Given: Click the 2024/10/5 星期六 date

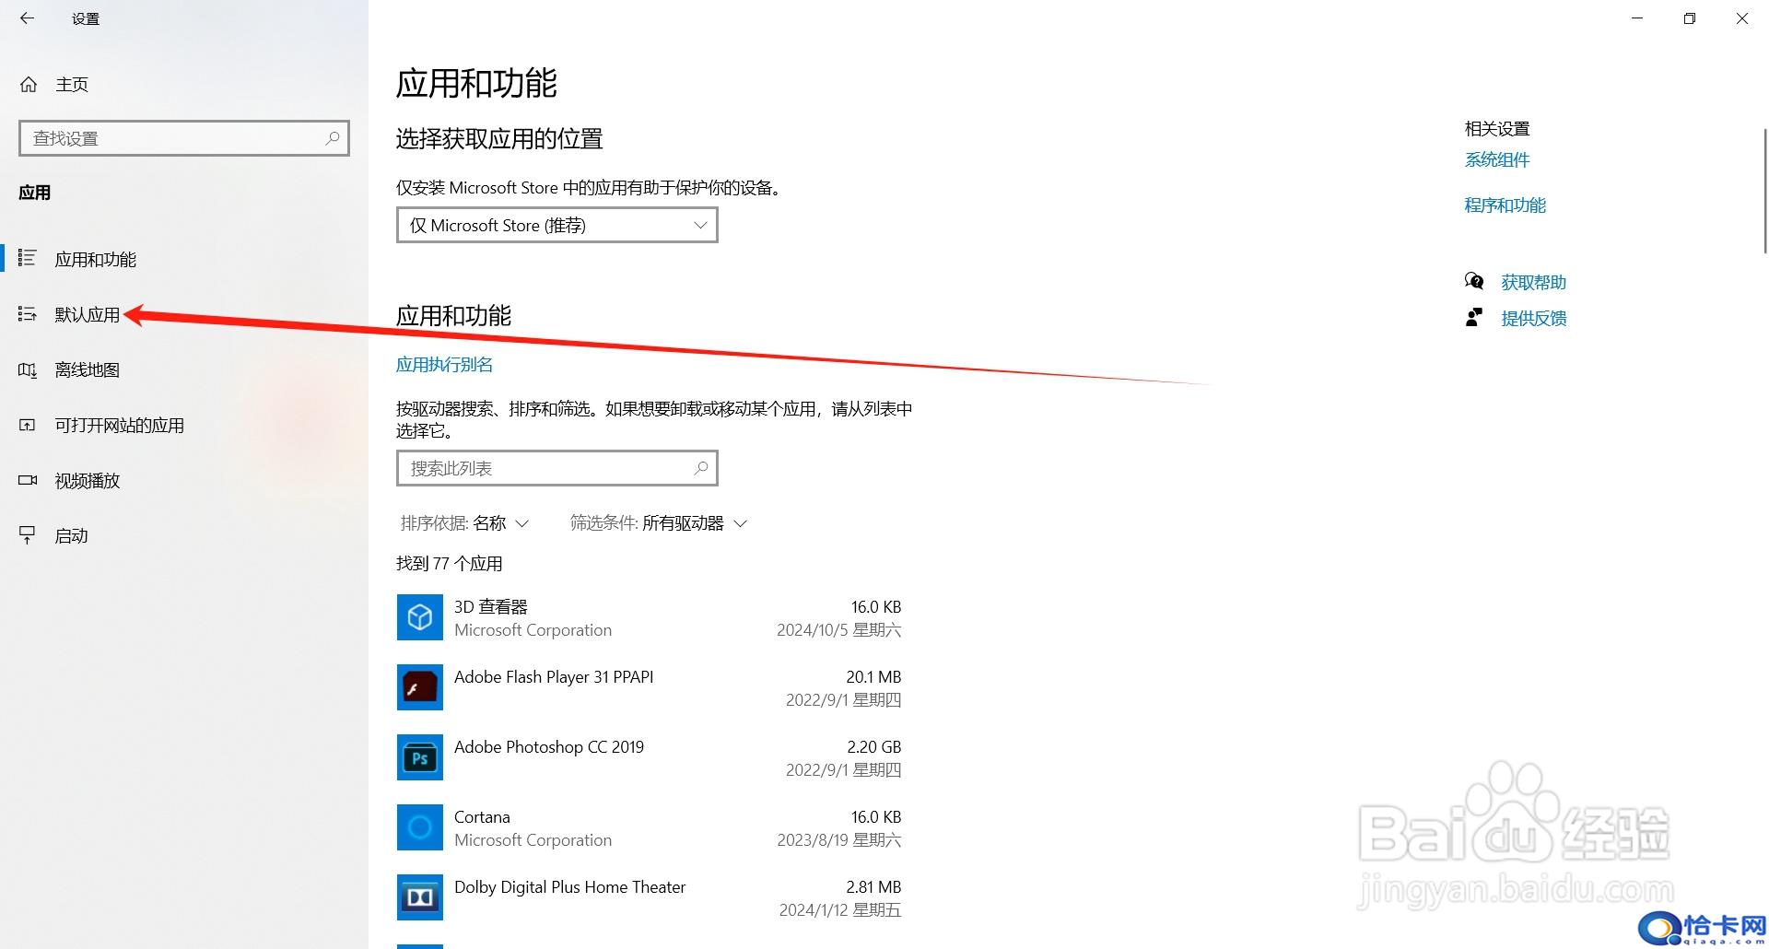Looking at the screenshot, I should tap(838, 630).
